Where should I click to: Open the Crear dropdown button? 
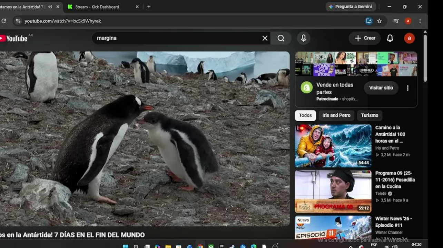click(365, 38)
